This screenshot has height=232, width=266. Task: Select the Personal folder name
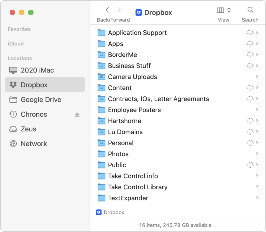click(x=121, y=143)
